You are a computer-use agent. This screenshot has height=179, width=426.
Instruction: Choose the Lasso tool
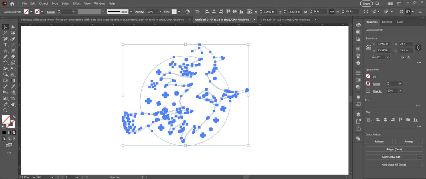[x=13, y=33]
